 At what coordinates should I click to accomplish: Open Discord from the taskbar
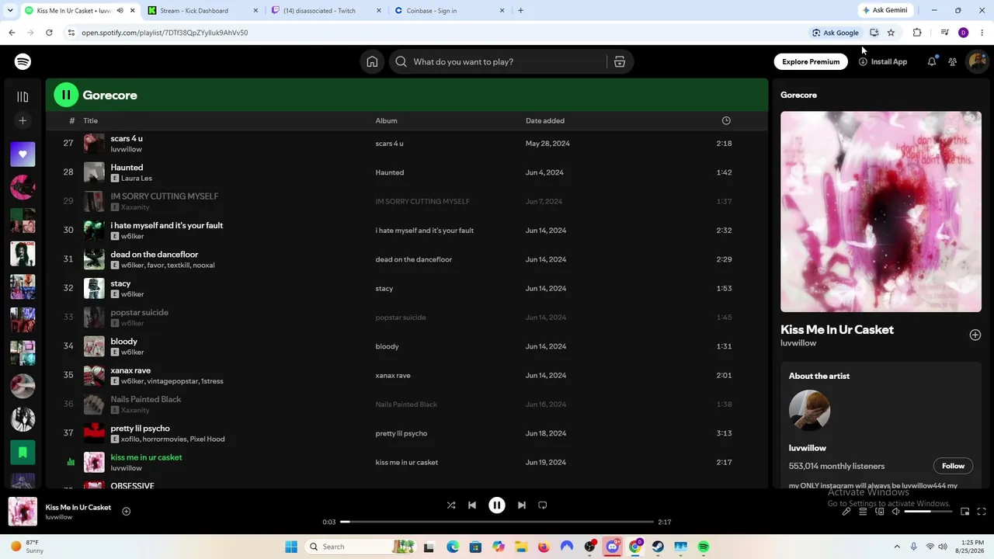613,547
